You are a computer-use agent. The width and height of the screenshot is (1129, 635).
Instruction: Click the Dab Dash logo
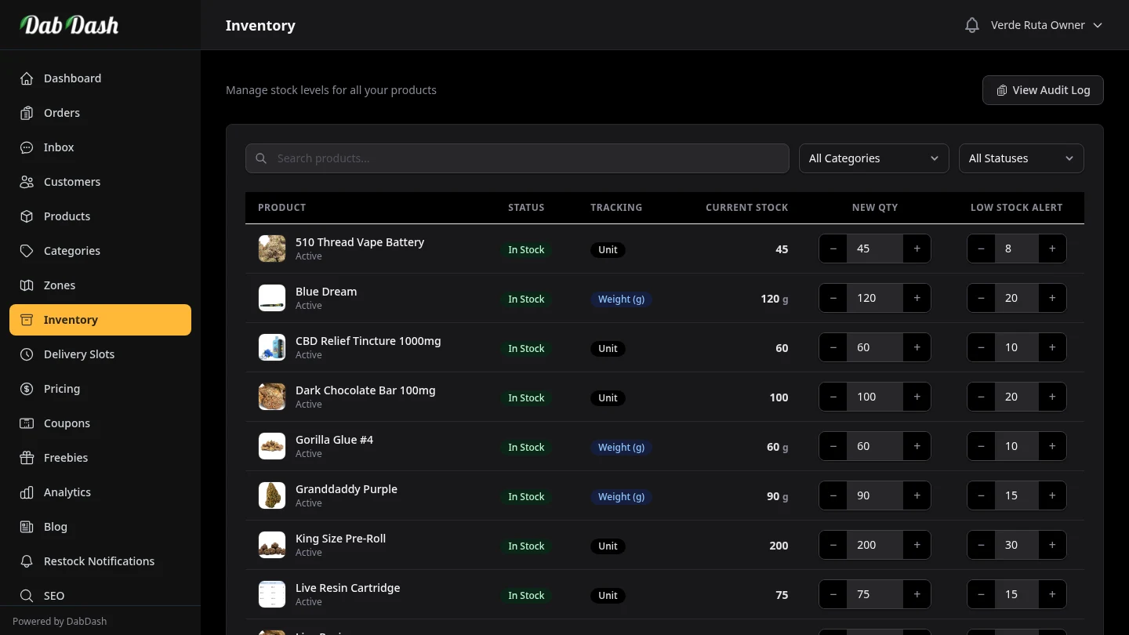coord(69,24)
